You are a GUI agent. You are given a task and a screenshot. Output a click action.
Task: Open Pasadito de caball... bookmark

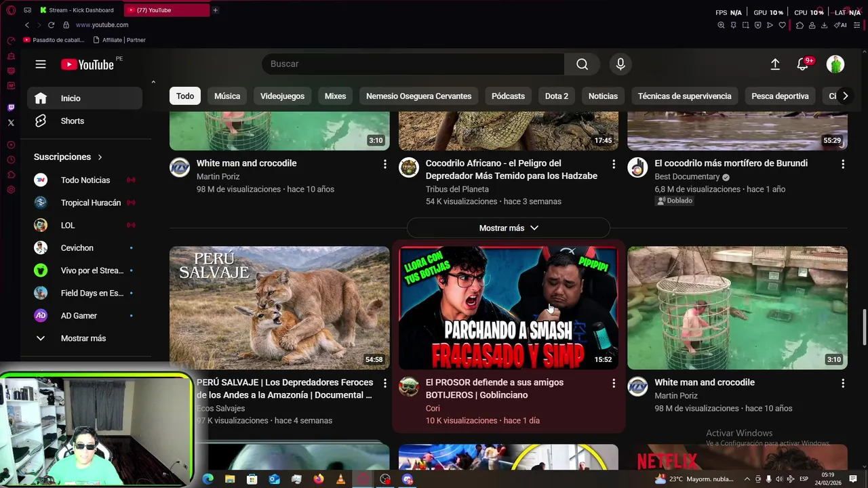(54, 40)
